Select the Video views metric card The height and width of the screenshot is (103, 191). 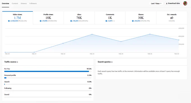pos(17,18)
